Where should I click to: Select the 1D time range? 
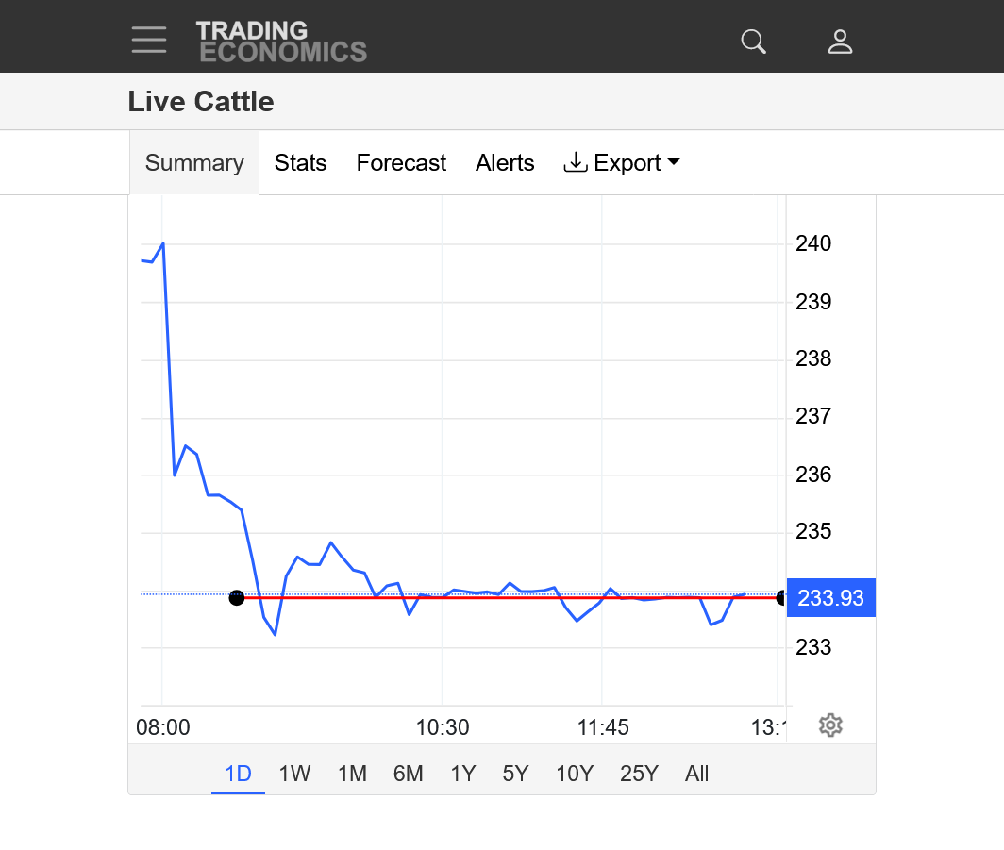[238, 774]
